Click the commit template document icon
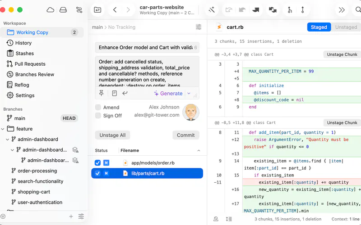361x225 pixels. (115, 93)
